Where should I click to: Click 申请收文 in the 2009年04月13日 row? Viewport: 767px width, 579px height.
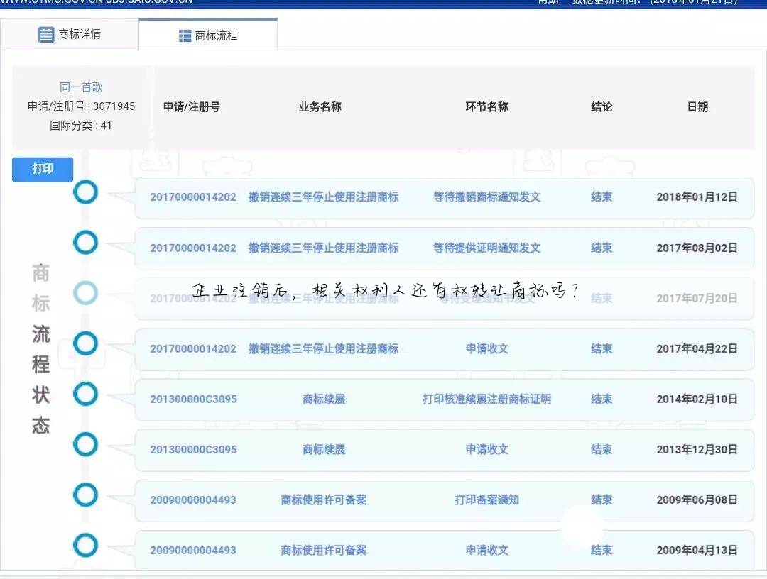point(486,550)
